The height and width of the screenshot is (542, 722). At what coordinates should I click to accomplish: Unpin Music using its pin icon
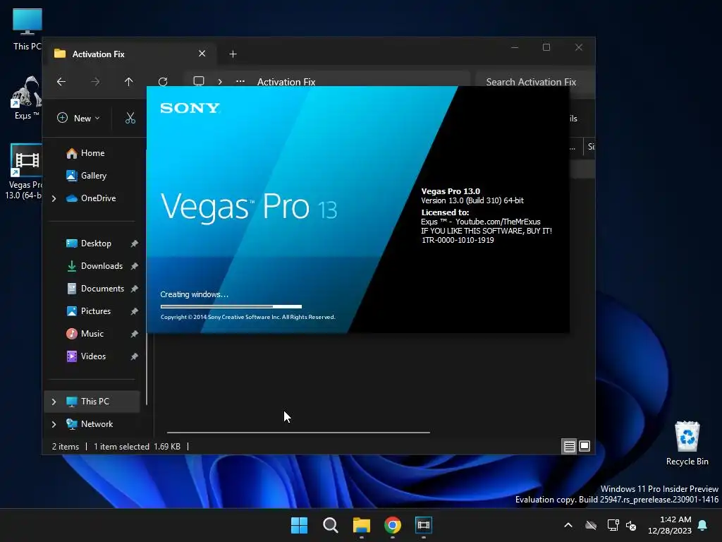coord(134,334)
